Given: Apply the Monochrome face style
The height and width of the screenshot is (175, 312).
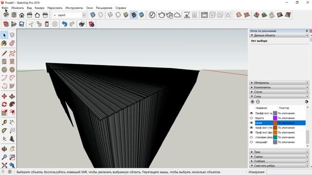Looking at the screenshot, I should point(141,15).
